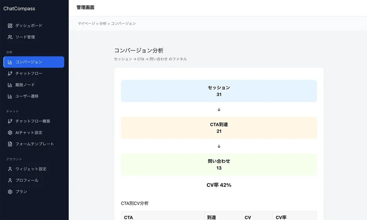Viewport: 367px width, 220px height.
Task: Open AIチャット設定 page
Action: (34, 133)
